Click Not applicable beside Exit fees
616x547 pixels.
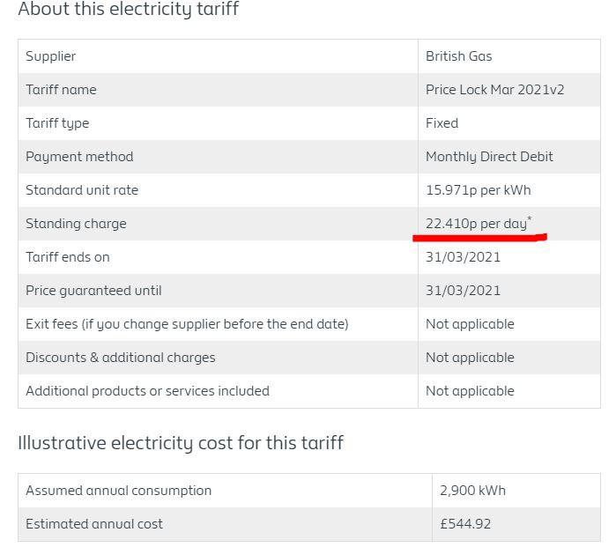coord(470,324)
